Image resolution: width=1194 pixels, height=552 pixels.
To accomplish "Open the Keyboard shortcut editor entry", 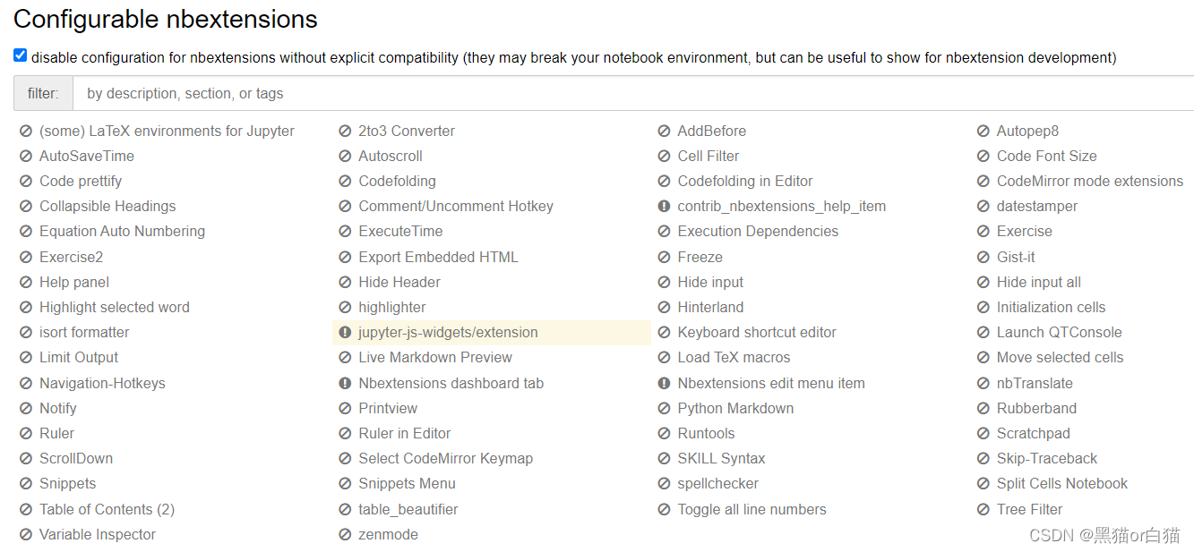I will click(x=757, y=333).
